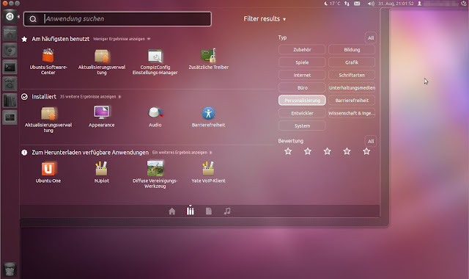This screenshot has width=469, height=279.
Task: Expand 35 weitere Ergebnisse anzeigen
Action: 90,97
